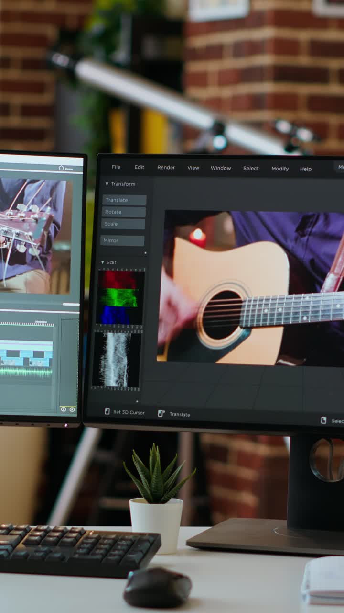Click the Home pentagon icon

[x=61, y=168]
